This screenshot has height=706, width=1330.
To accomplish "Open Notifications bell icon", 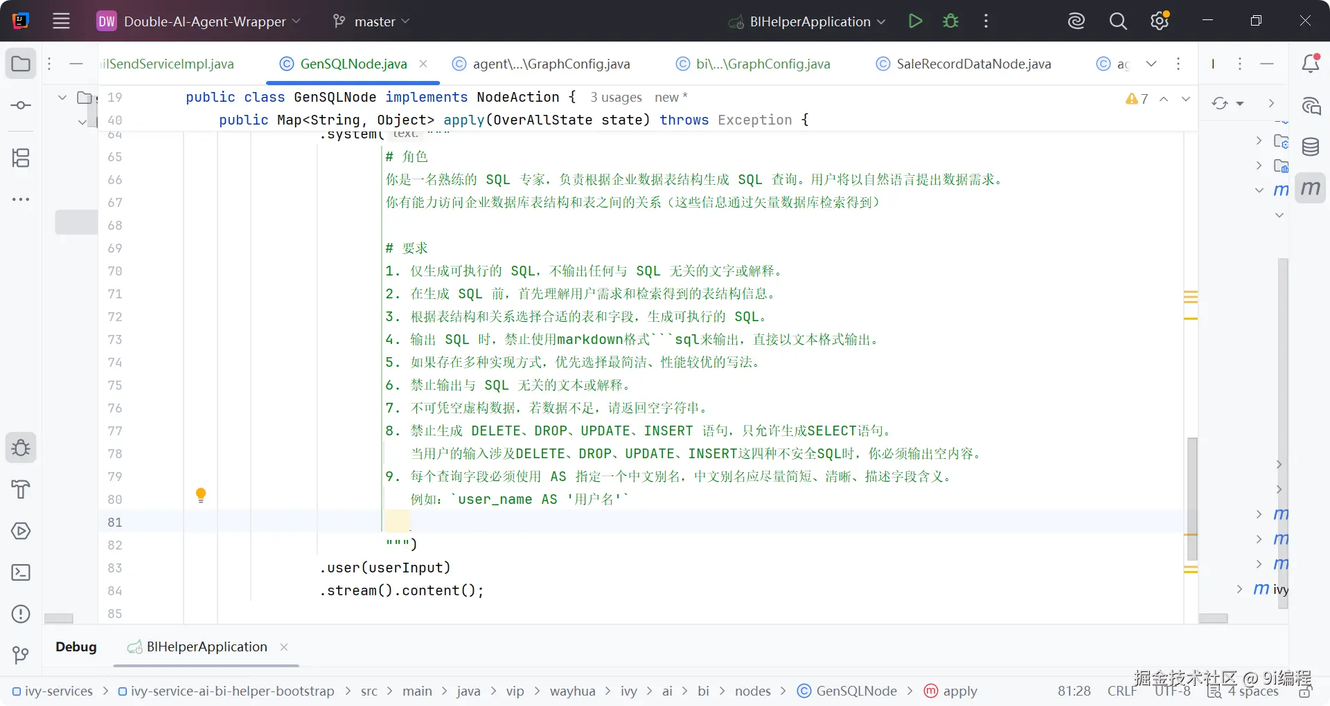I will point(1311,64).
